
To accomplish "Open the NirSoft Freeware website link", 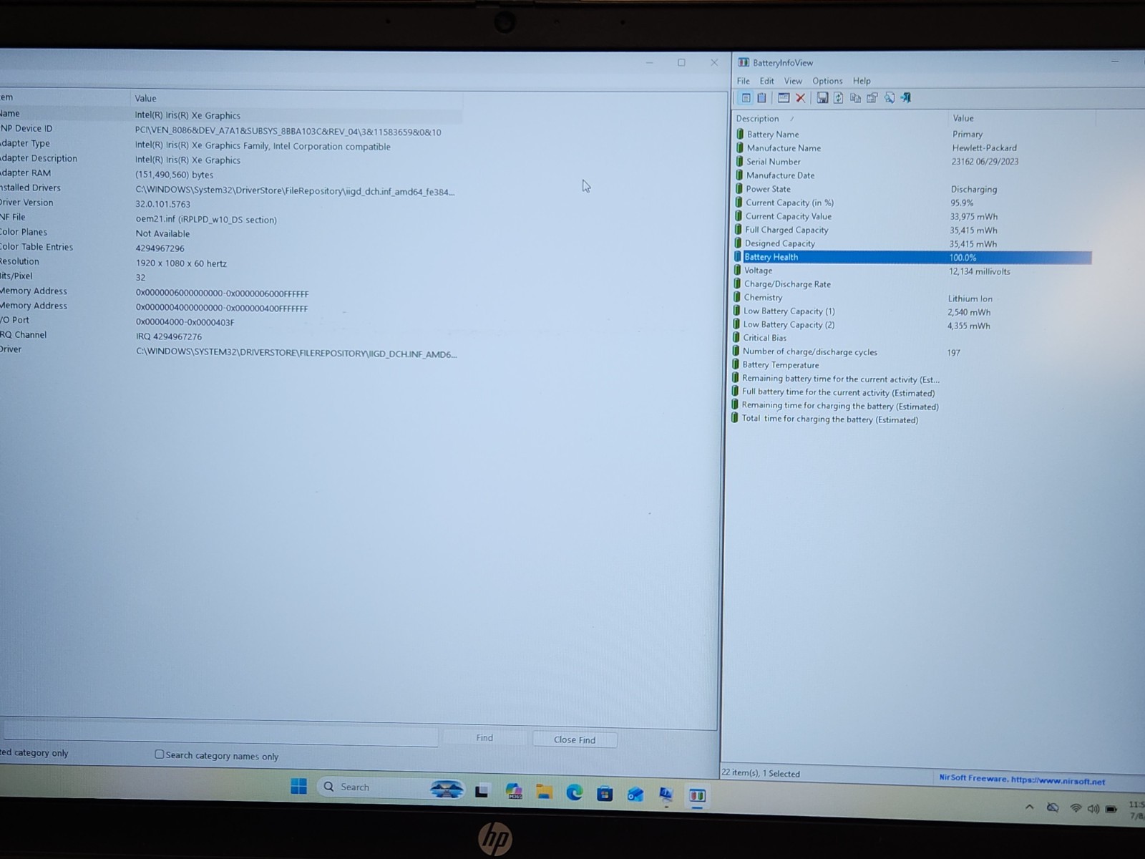I will click(x=1022, y=780).
